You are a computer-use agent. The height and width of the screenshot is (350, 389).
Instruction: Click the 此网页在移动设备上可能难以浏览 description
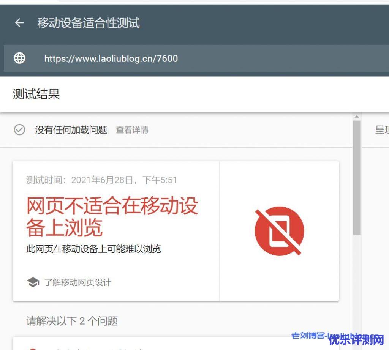93,249
